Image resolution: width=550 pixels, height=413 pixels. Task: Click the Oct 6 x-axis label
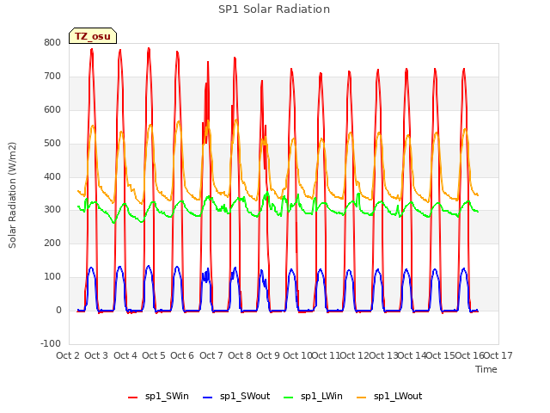(182, 355)
